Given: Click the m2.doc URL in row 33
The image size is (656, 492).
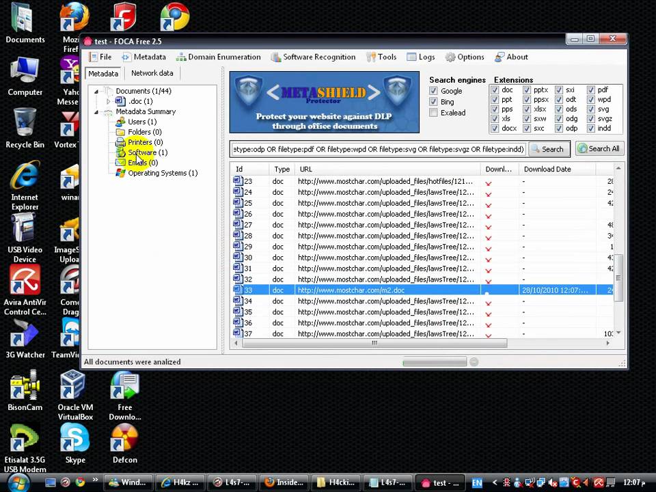Looking at the screenshot, I should 351,290.
